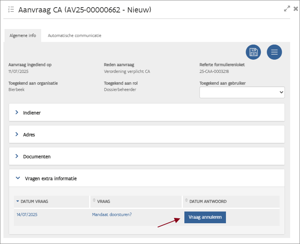The image size is (300, 244).
Task: Click the 14/07/2025 question date link
Action: pos(27,215)
